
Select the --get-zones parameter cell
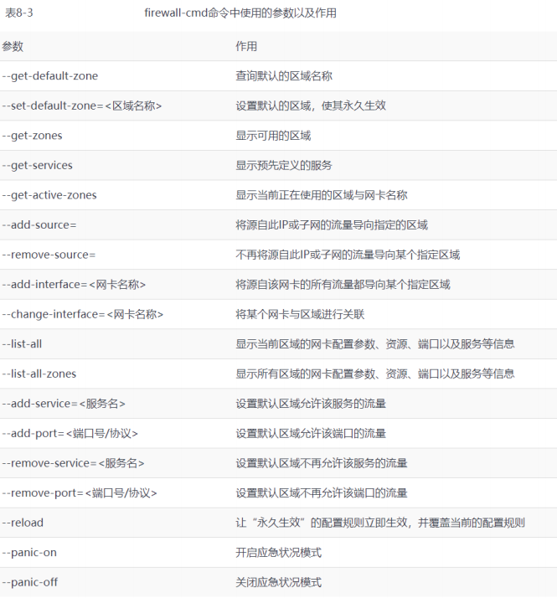[x=32, y=136]
